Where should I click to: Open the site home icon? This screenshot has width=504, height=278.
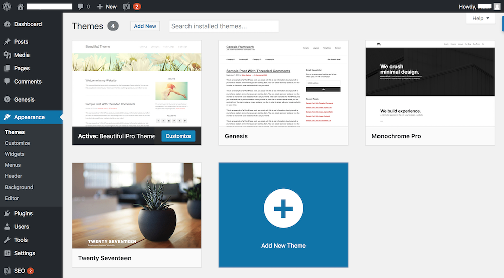[x=20, y=6]
